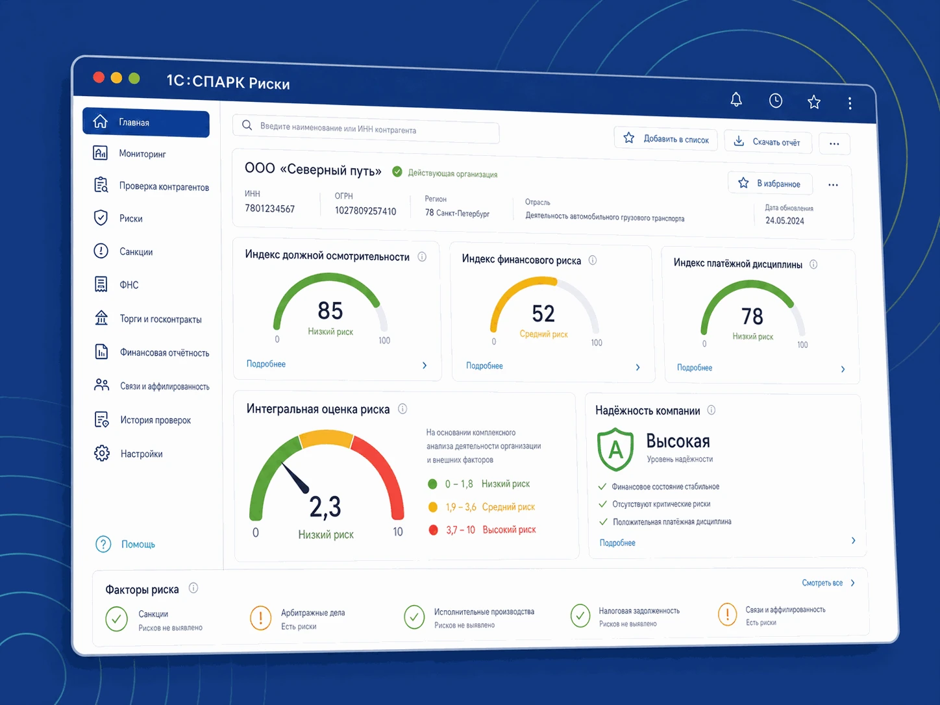Click the Финансовое состояние стабильное line

point(665,486)
